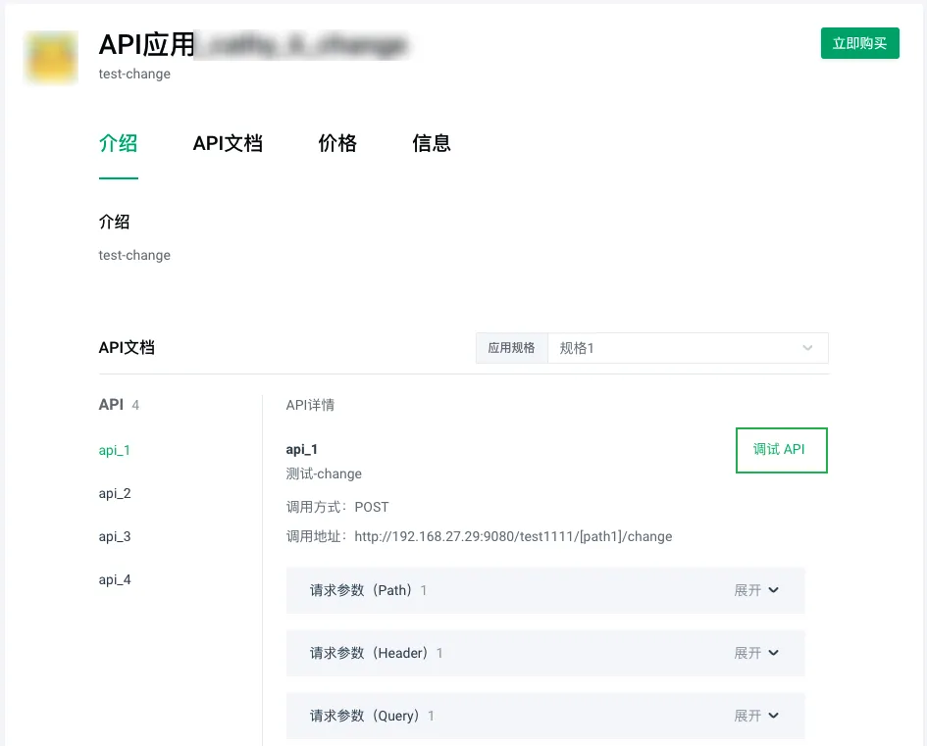This screenshot has width=927, height=746.
Task: Select api_4 in the API list
Action: click(x=115, y=580)
